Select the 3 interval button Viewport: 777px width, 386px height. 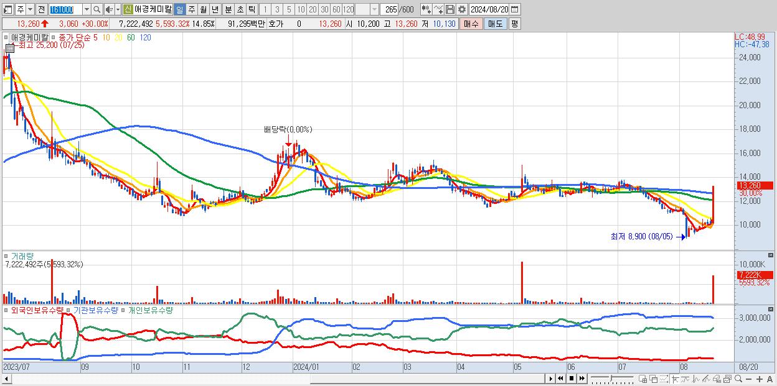click(x=277, y=9)
